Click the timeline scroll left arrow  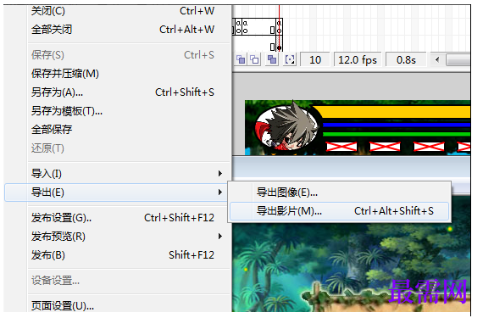point(437,59)
